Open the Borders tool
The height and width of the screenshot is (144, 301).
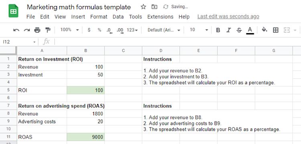276,30
